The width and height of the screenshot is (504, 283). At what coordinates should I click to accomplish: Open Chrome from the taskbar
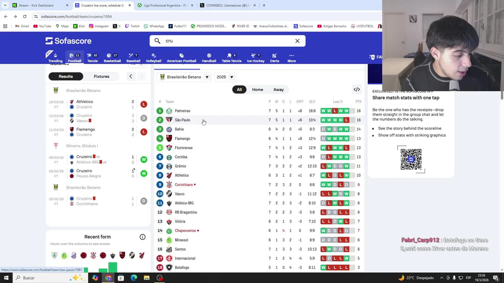click(108, 278)
